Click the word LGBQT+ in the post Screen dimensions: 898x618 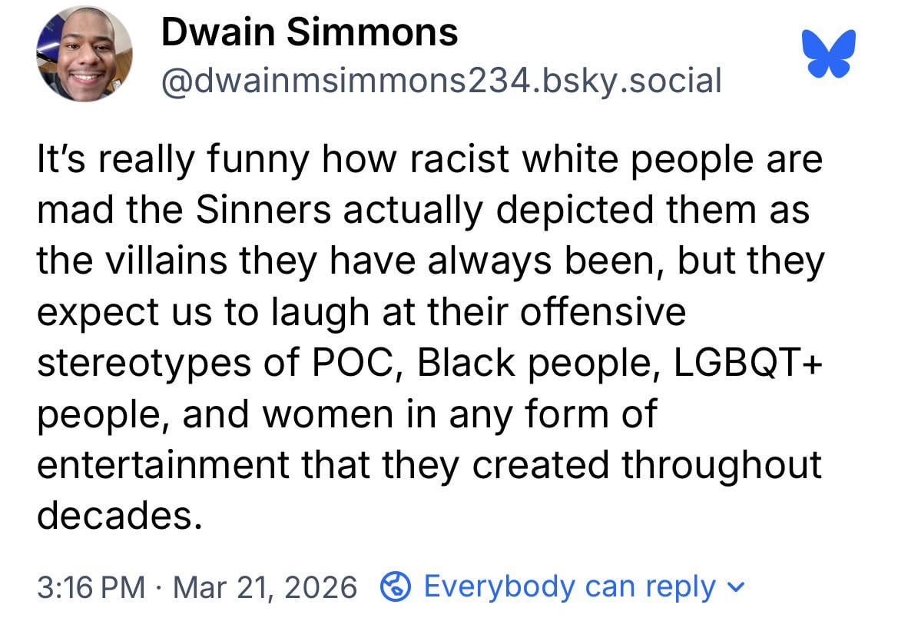coord(736,364)
